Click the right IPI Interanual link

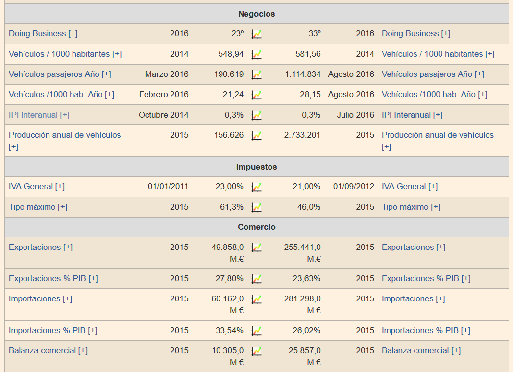tap(406, 115)
